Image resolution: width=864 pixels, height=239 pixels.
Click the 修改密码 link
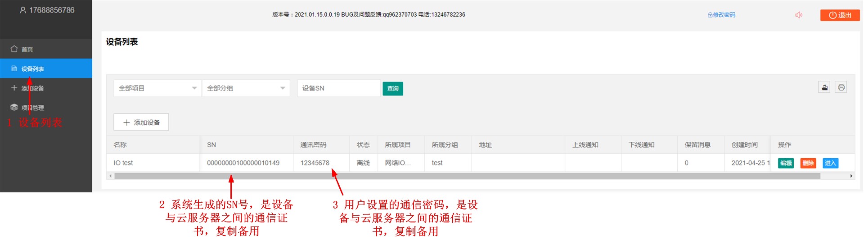click(721, 15)
